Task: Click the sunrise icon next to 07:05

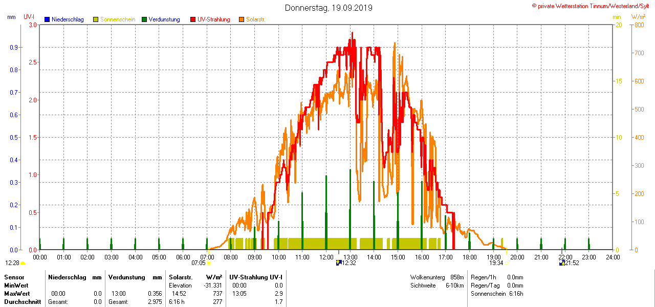Action: pos(209,263)
